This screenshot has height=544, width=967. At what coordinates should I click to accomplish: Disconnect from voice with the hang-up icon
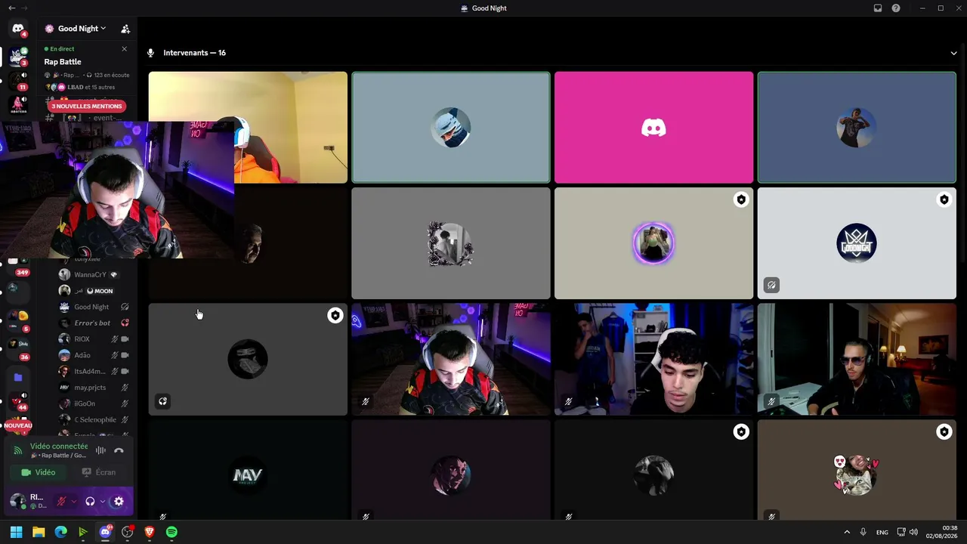point(119,450)
